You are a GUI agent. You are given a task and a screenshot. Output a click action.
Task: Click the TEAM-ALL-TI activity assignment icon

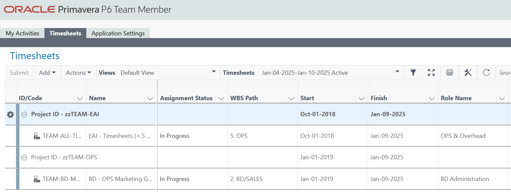point(36,136)
